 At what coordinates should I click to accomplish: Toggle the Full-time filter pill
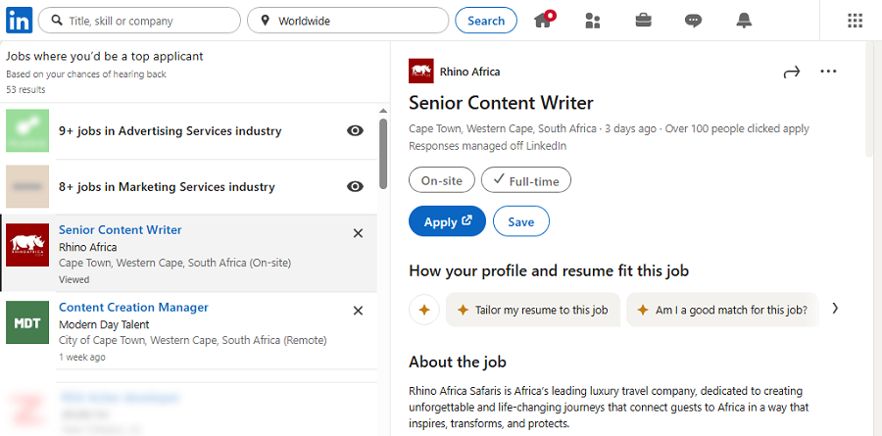click(x=526, y=180)
